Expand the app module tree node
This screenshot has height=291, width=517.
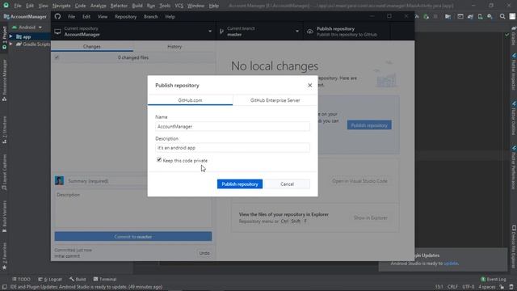[11, 36]
